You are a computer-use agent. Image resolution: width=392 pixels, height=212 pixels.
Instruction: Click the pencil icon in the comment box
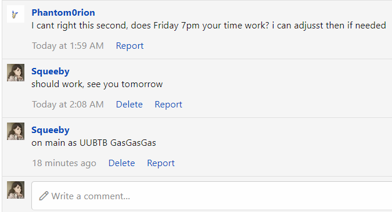(44, 196)
